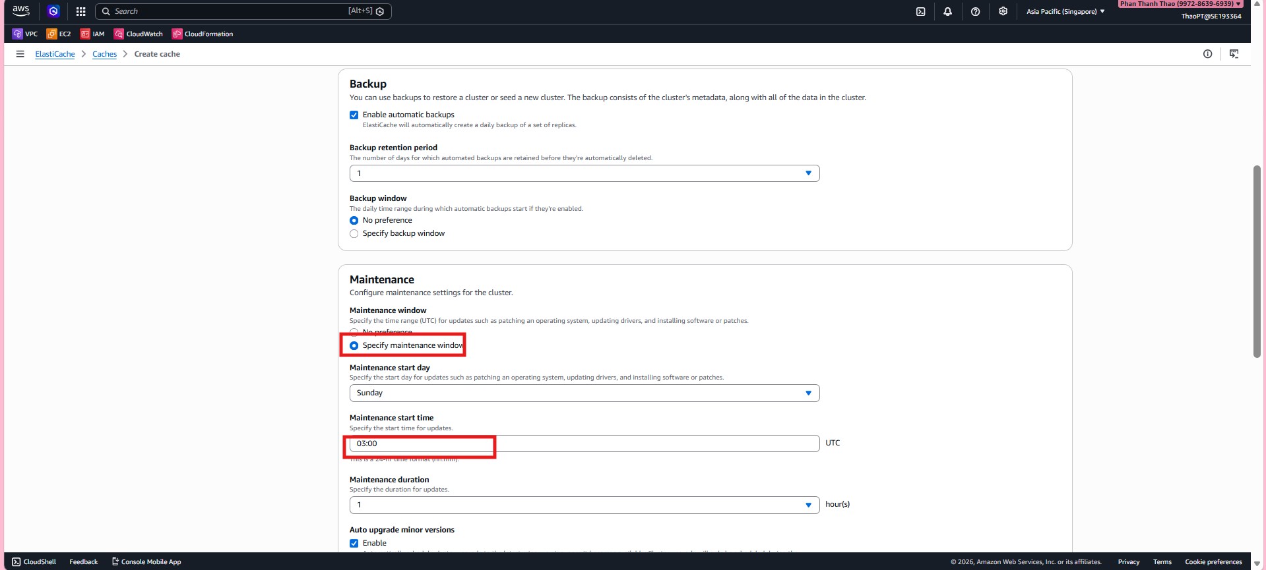This screenshot has width=1266, height=570.
Task: Click the search magnifier icon
Action: tap(106, 11)
